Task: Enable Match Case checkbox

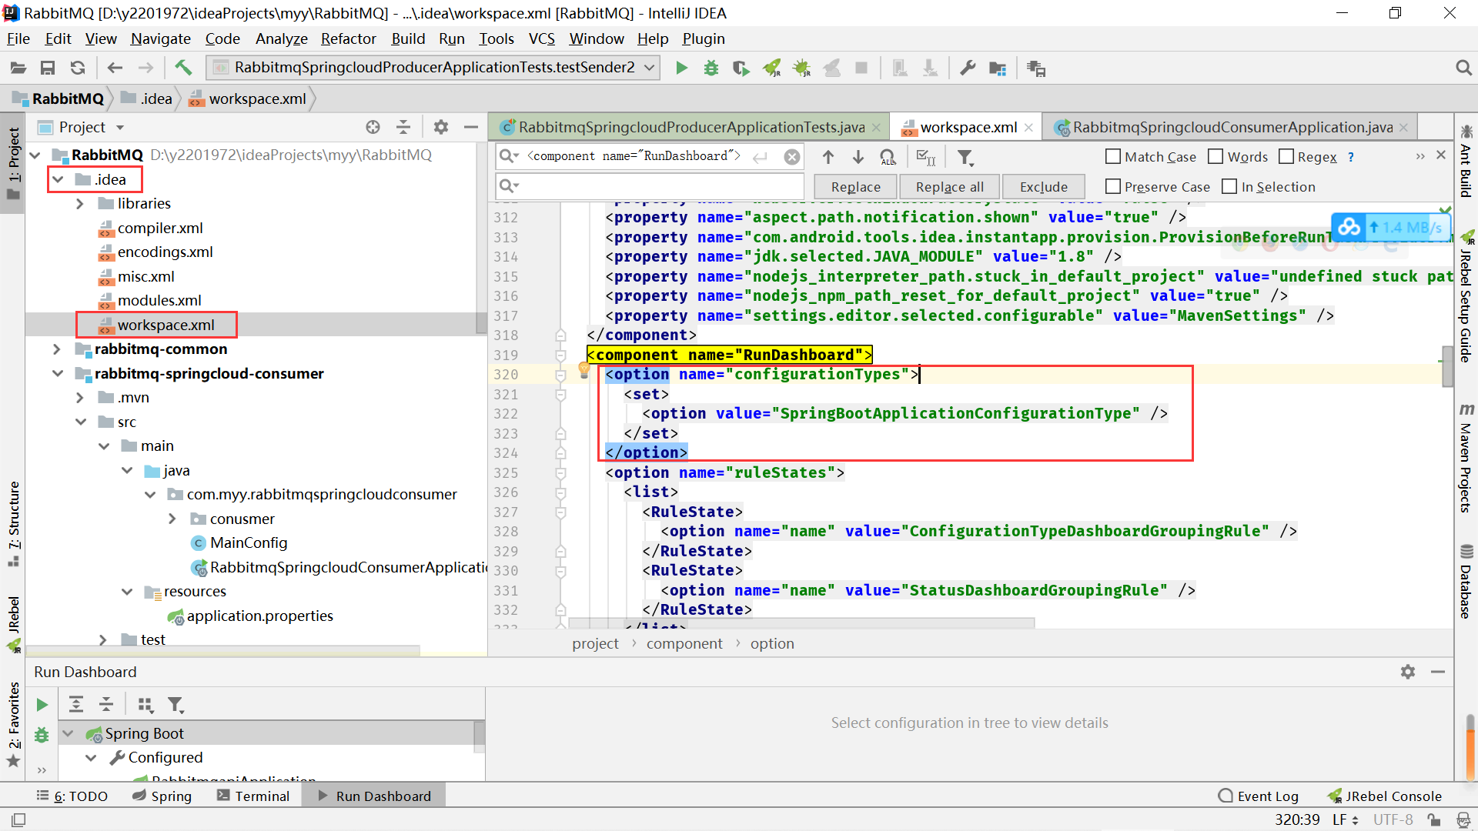Action: 1112,156
